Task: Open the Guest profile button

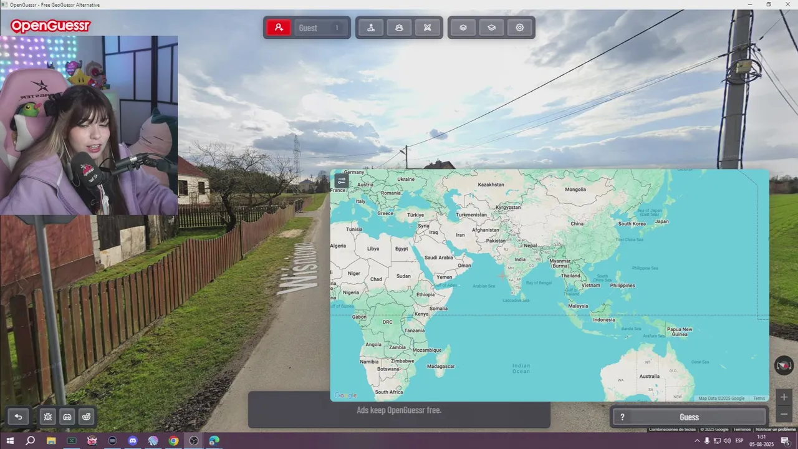Action: tap(320, 27)
